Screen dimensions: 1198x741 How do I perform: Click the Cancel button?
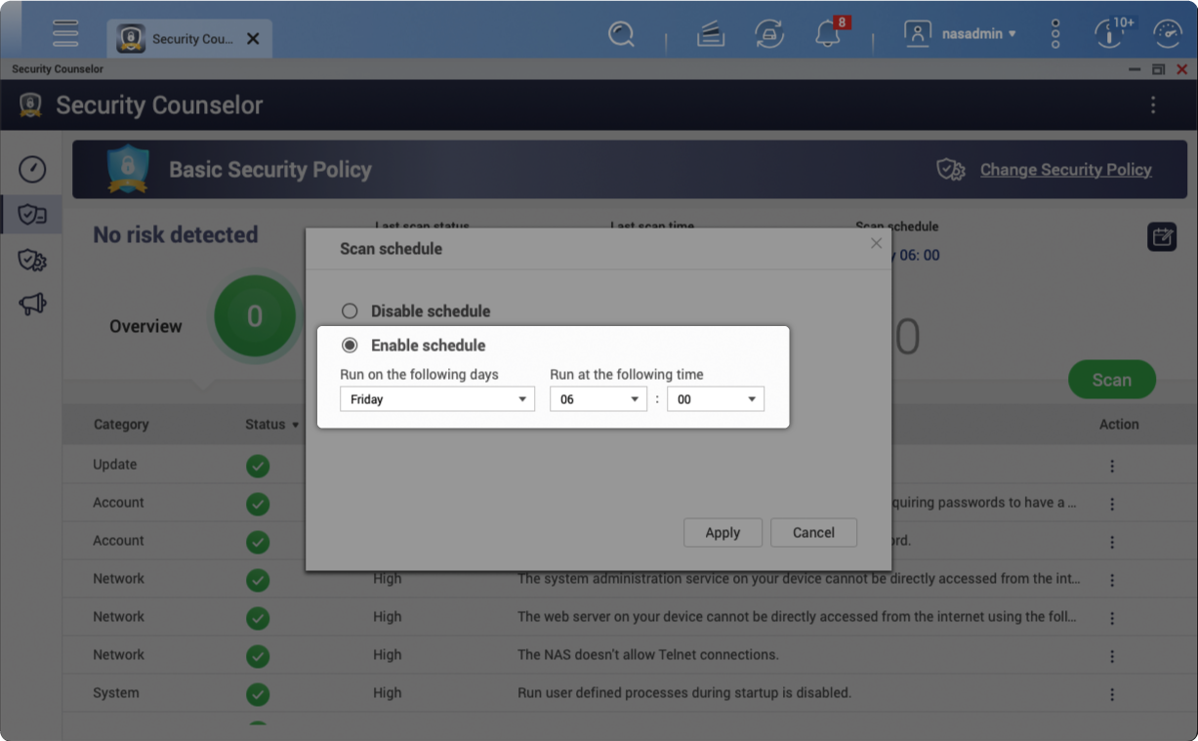(x=813, y=533)
